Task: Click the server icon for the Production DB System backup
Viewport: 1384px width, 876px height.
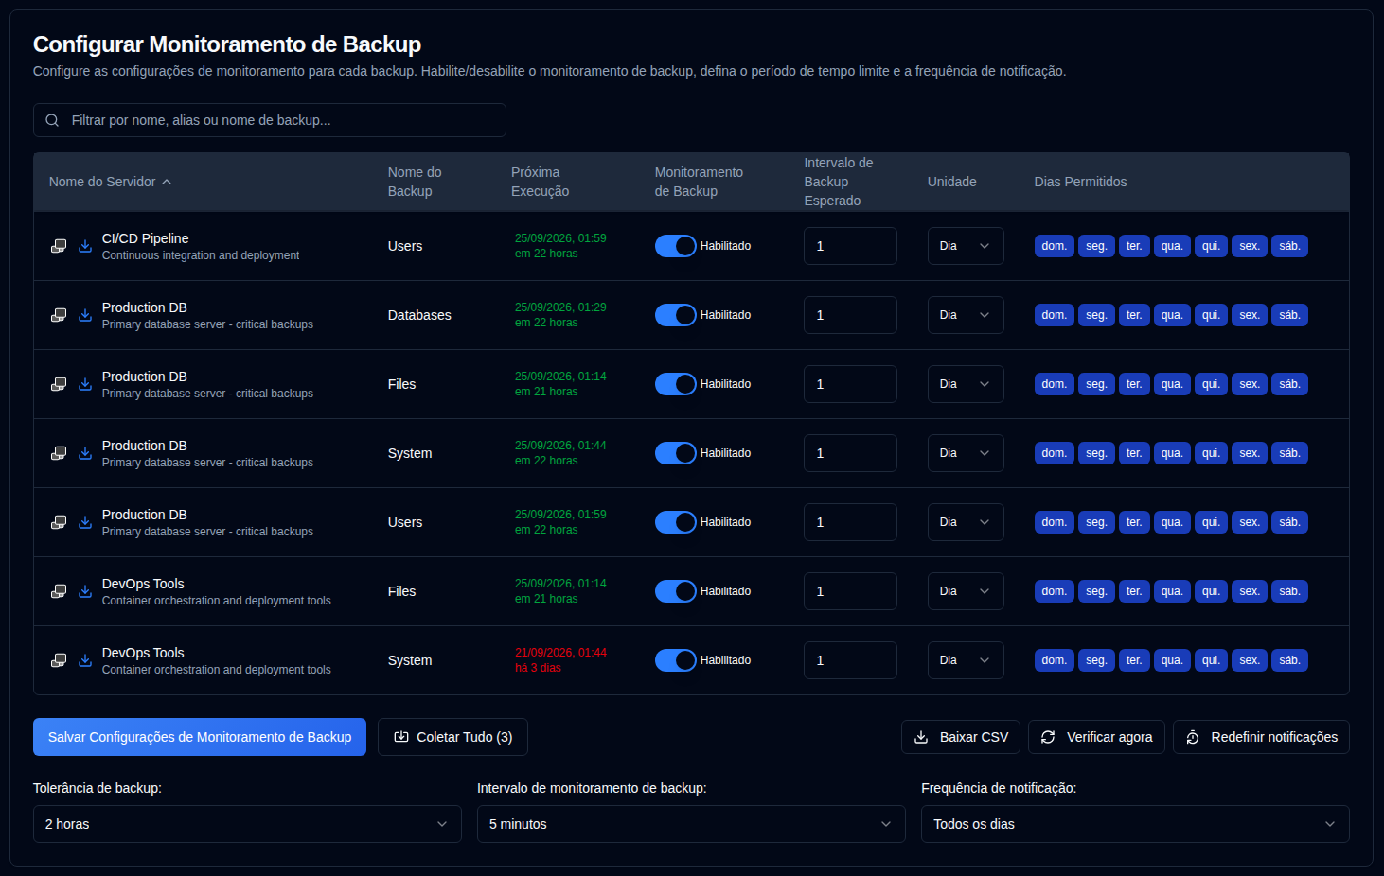Action: coord(59,453)
